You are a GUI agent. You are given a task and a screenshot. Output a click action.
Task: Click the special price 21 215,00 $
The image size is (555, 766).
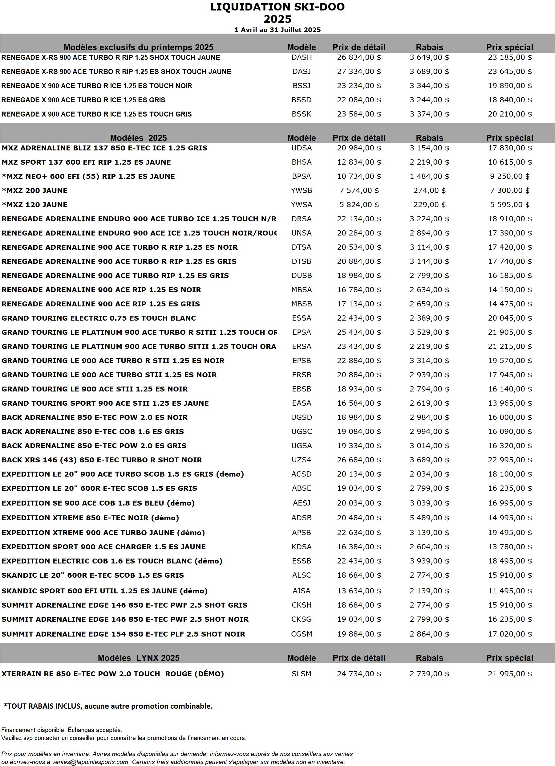pyautogui.click(x=509, y=346)
